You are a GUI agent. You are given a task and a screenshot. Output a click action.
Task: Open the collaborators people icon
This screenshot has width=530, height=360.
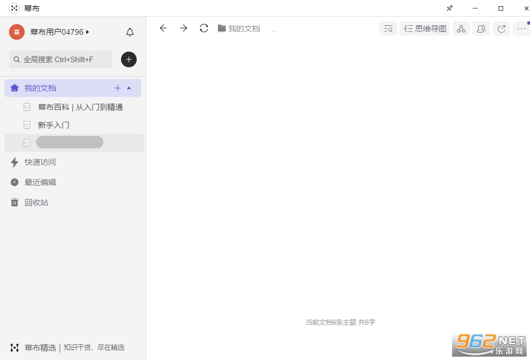481,29
